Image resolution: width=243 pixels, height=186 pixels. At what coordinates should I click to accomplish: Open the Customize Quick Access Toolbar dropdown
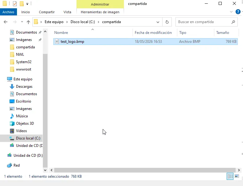click(x=27, y=4)
